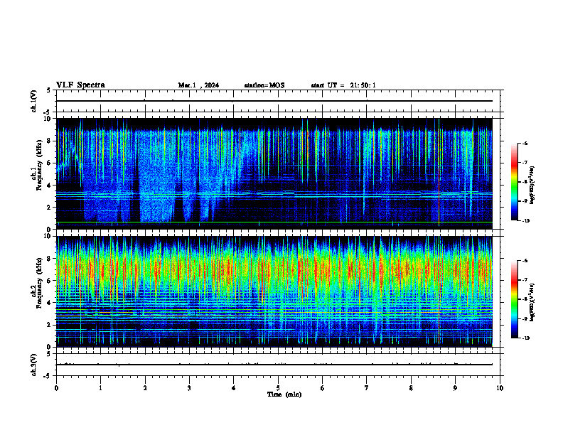Click the "Time (min)" axis label
Image resolution: width=563 pixels, height=435 pixels.
pyautogui.click(x=284, y=394)
